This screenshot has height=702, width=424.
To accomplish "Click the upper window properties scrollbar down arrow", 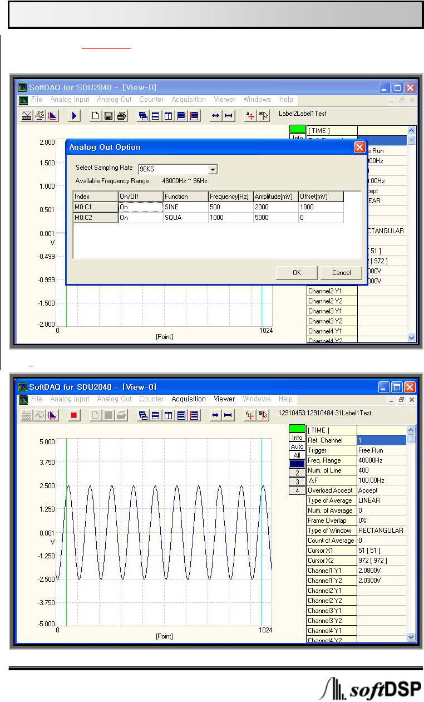I will pos(412,337).
